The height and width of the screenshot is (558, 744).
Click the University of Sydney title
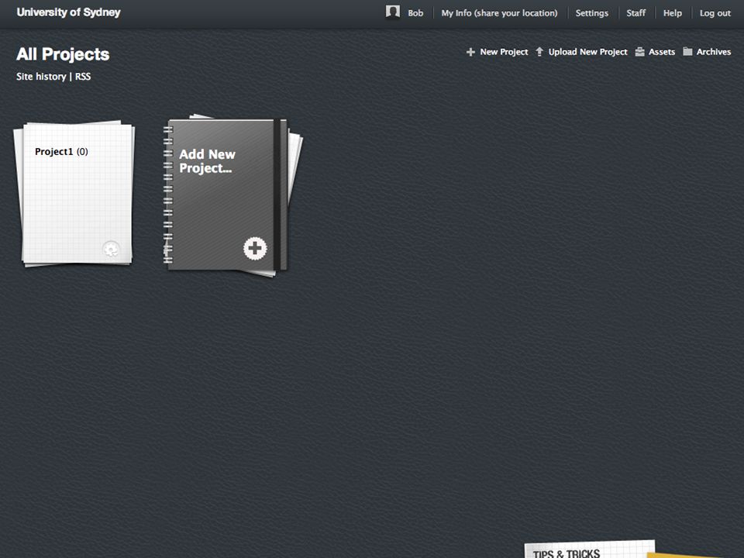pos(69,12)
